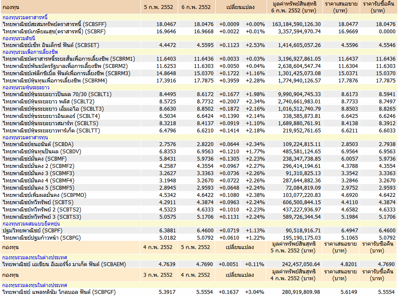This screenshot has width=399, height=296.
Task: Click the SCBPG fund name
Action: pyautogui.click(x=41, y=238)
